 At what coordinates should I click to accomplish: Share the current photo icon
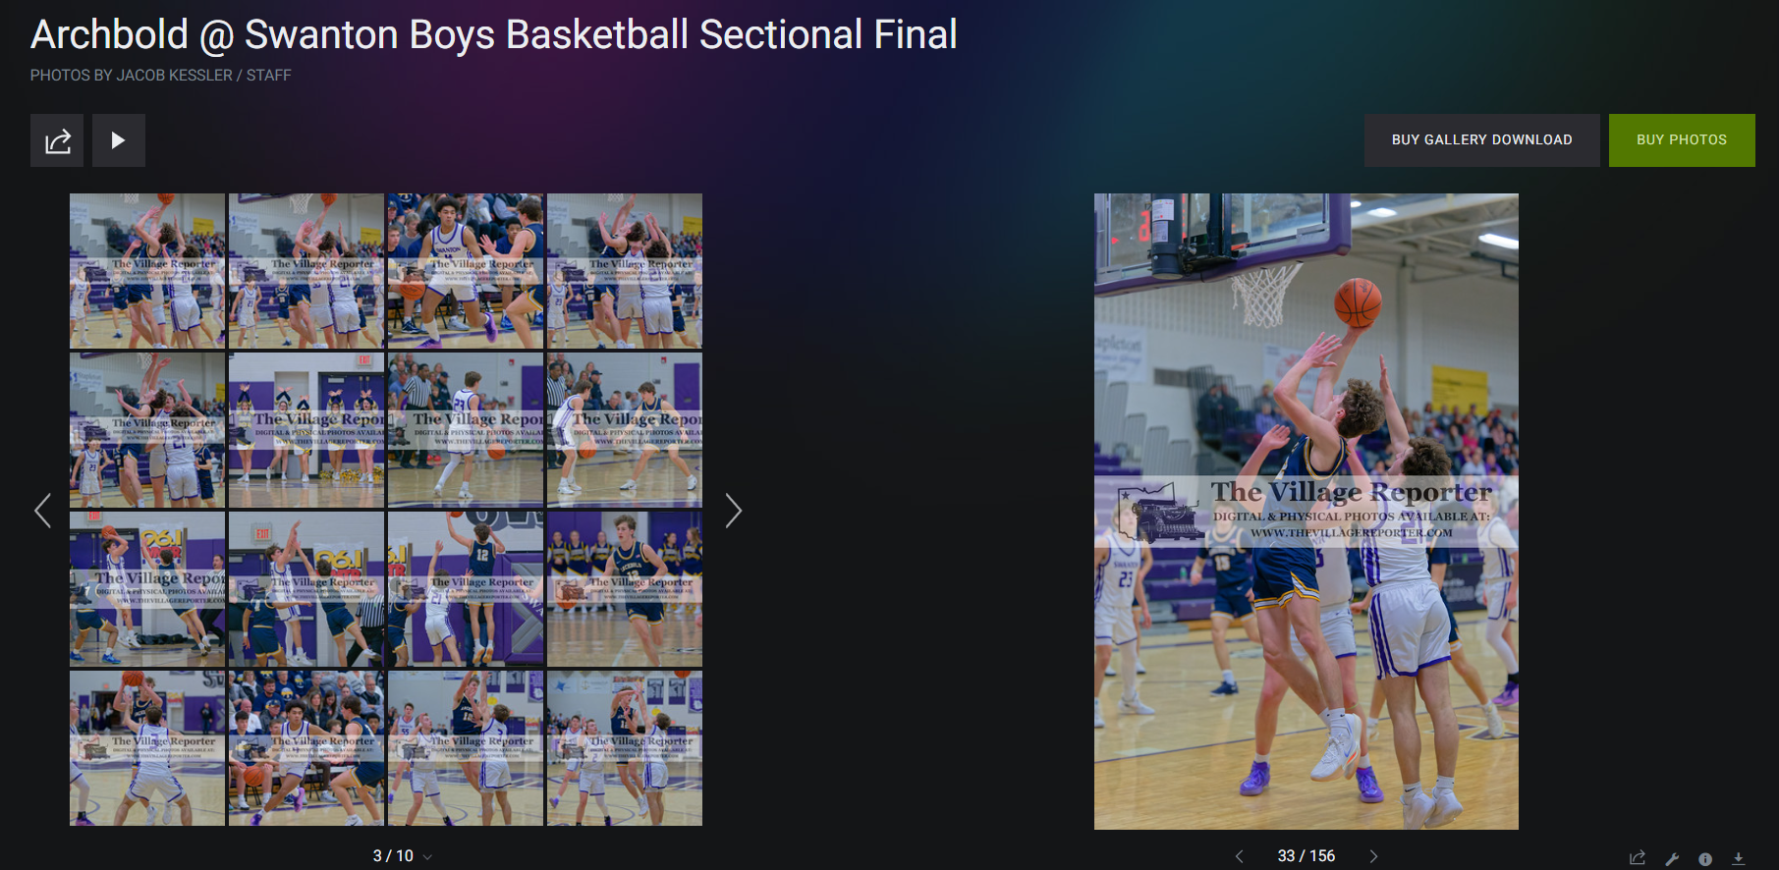[1638, 858]
